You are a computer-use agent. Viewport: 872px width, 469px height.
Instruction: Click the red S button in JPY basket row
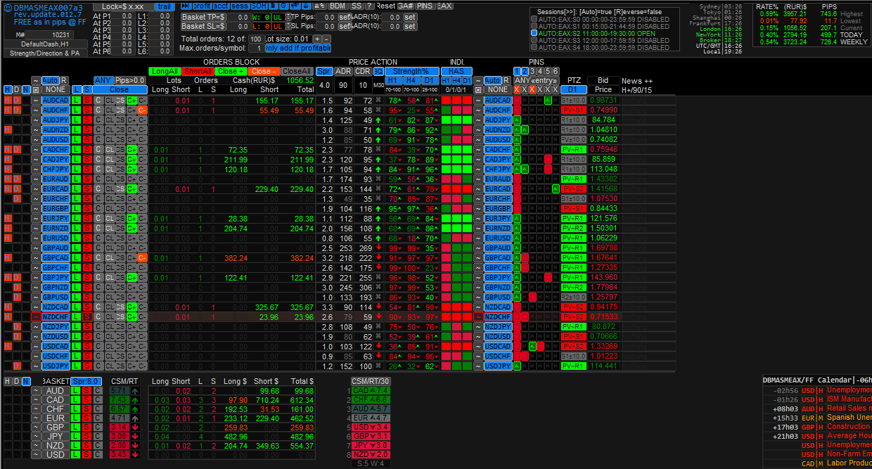(x=87, y=436)
